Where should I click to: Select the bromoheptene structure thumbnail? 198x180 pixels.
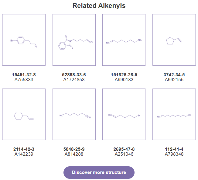pos(124,114)
